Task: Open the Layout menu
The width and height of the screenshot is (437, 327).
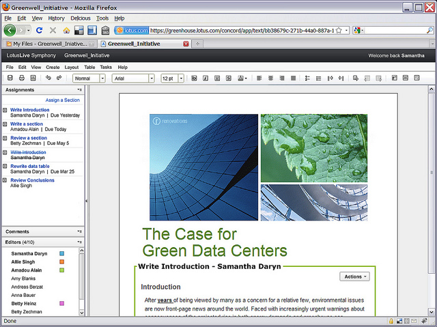Action: point(72,67)
